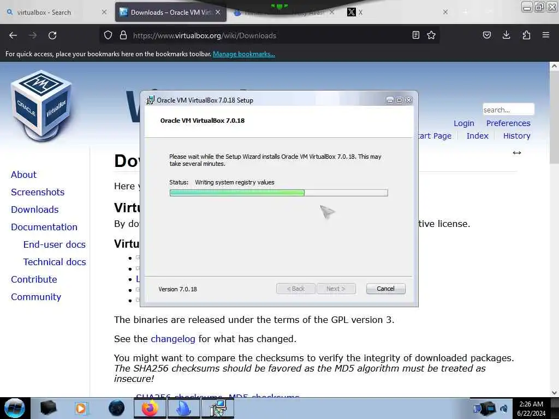Click the 'Version 7.0.18' label in setup
Screen dimensions: 559x419
tap(177, 289)
